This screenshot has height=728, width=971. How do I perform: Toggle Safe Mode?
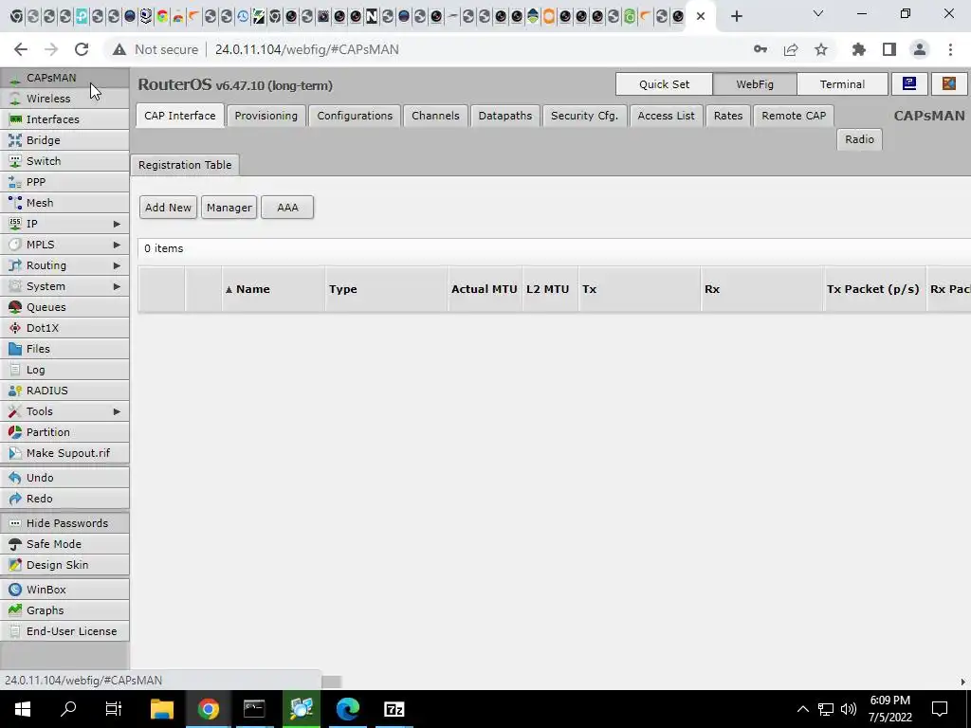tap(64, 544)
